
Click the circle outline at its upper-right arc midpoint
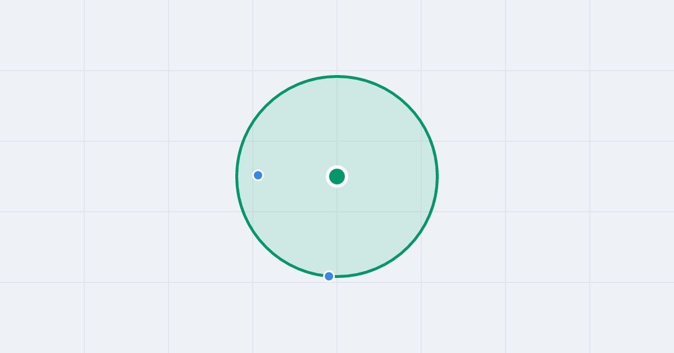click(x=408, y=105)
